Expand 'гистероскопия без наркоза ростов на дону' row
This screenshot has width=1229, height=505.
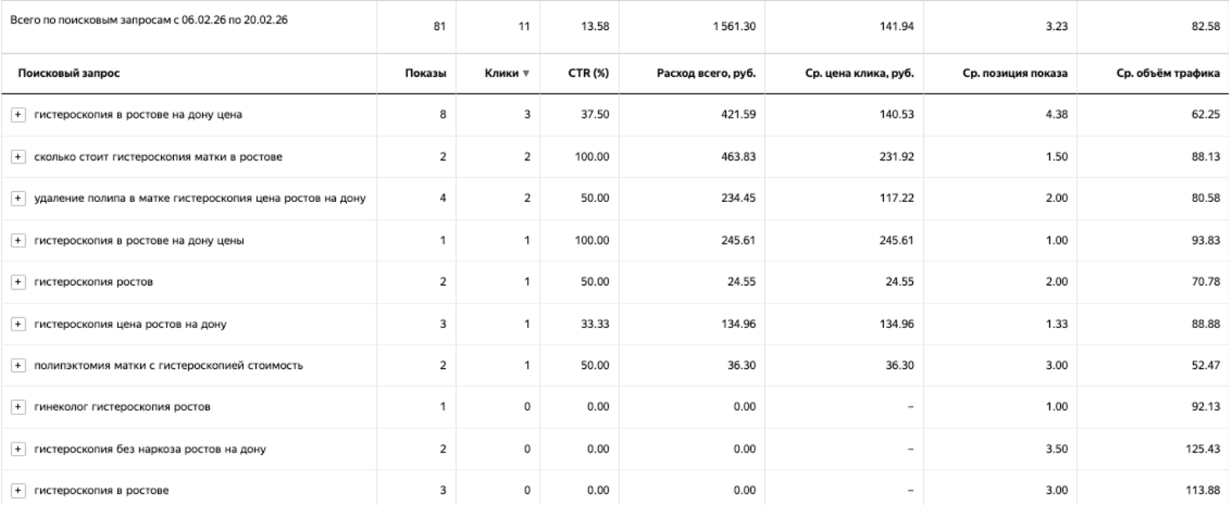point(17,449)
